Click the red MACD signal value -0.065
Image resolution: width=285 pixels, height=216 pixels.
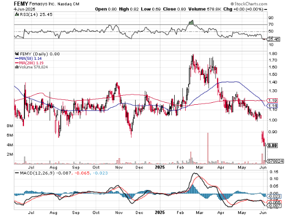pyautogui.click(x=82, y=173)
